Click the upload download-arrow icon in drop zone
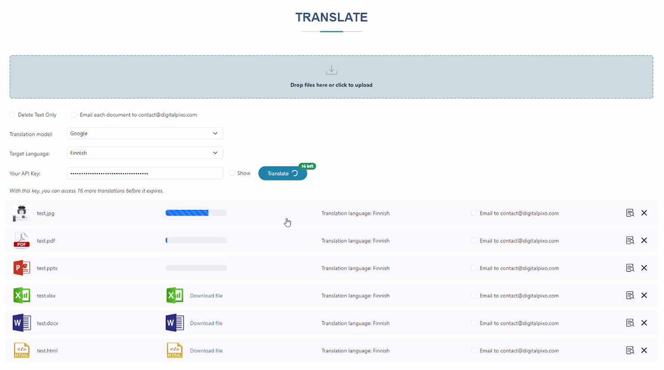The width and height of the screenshot is (664, 370). pos(332,70)
